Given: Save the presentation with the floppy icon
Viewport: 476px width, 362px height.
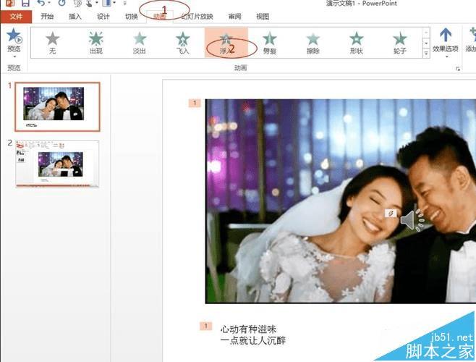Looking at the screenshot, I should (25, 3).
